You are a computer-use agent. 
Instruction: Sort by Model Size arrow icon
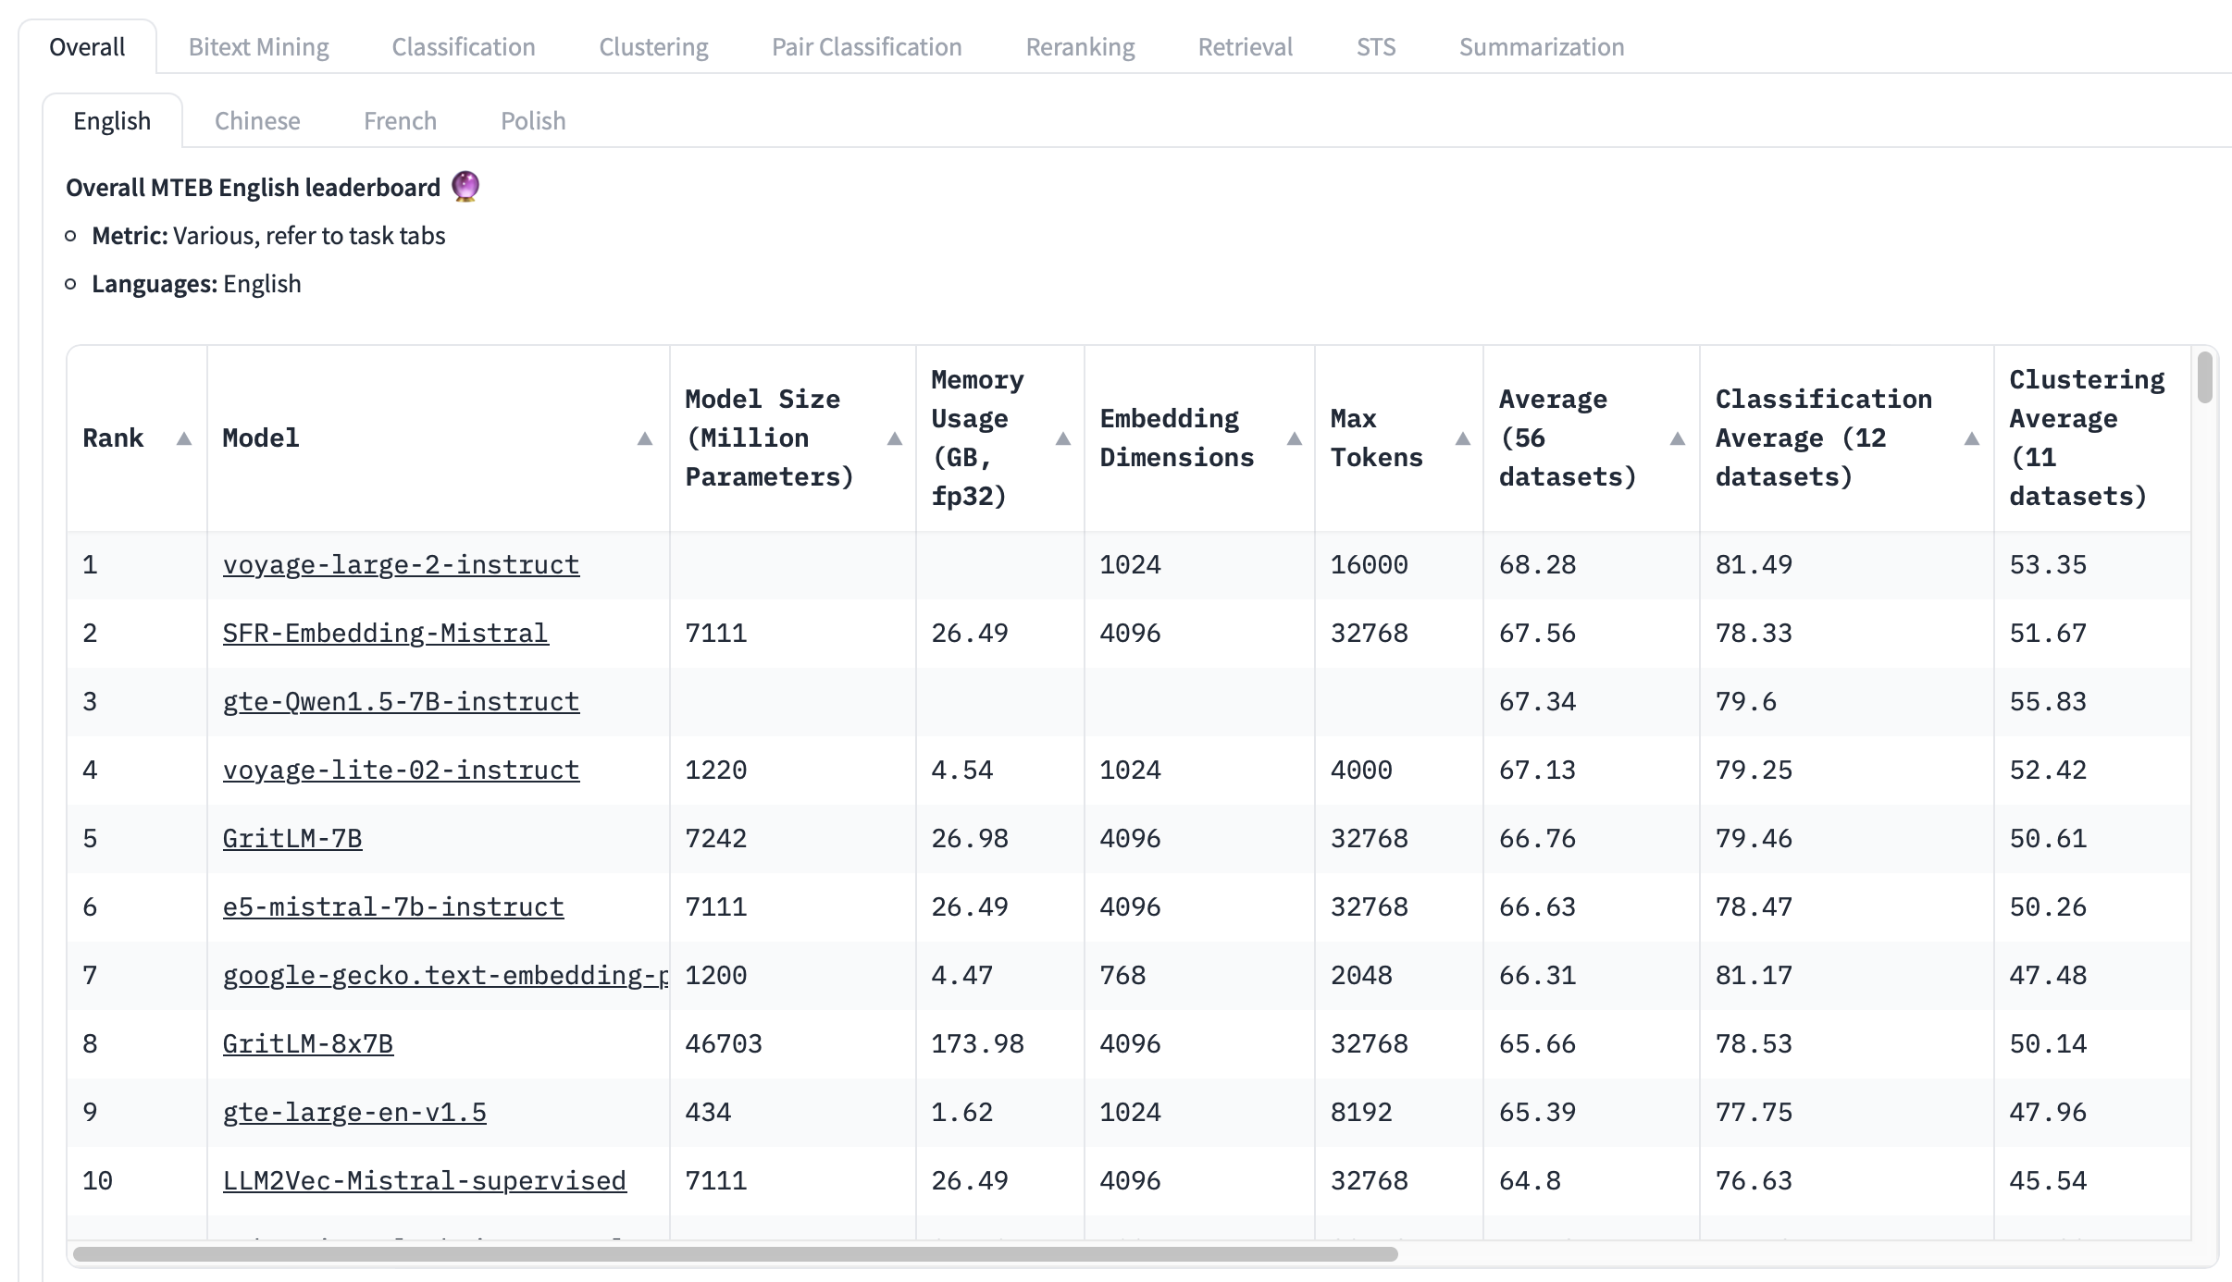coord(894,438)
